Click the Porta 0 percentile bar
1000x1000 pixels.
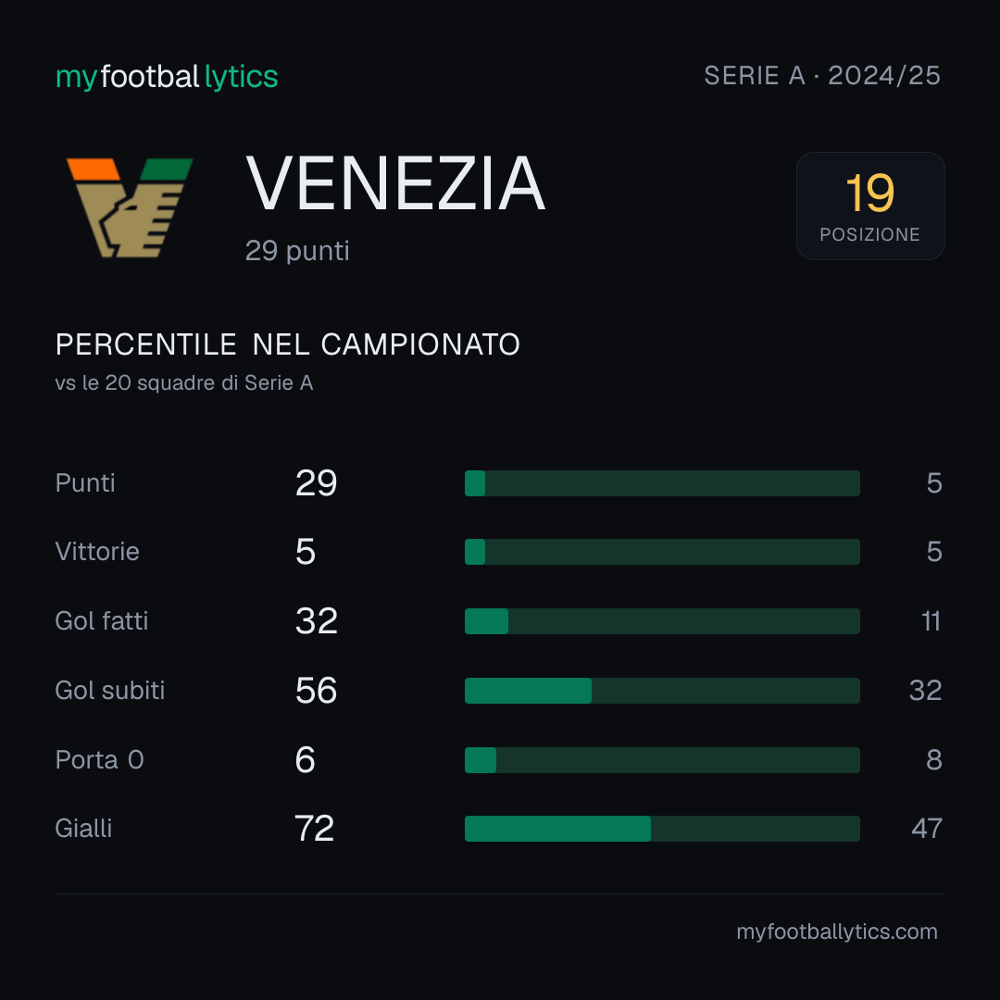[x=662, y=760]
